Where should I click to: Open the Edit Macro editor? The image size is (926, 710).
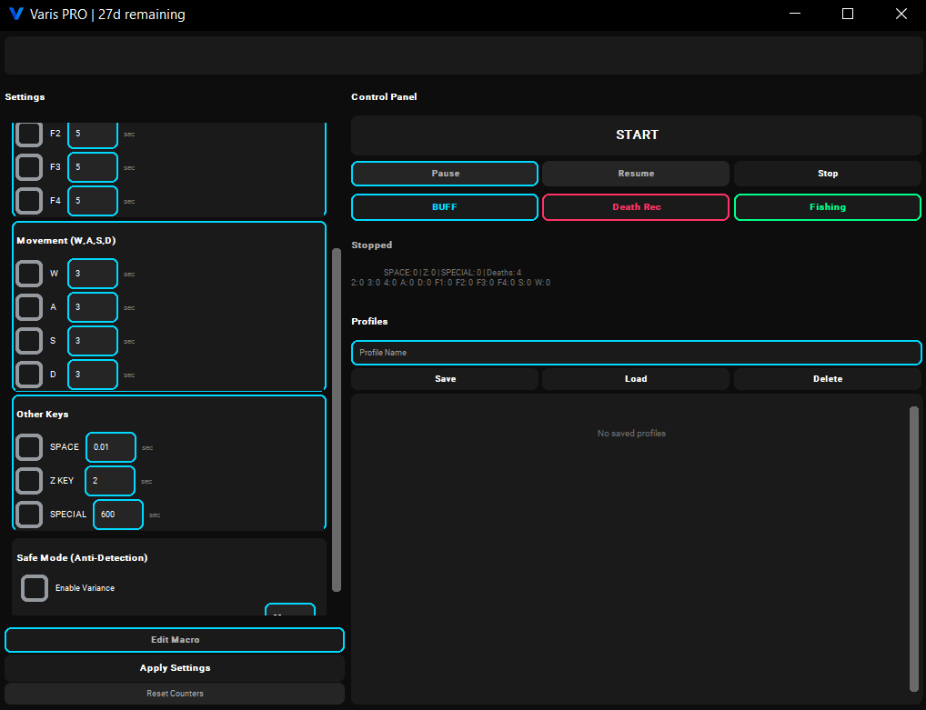click(175, 640)
